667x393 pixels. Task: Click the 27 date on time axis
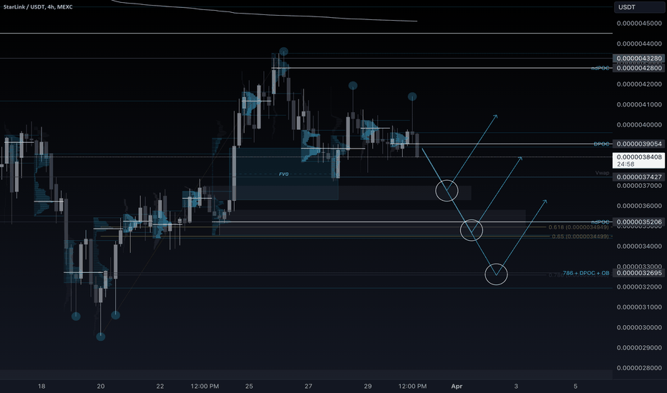(x=308, y=386)
